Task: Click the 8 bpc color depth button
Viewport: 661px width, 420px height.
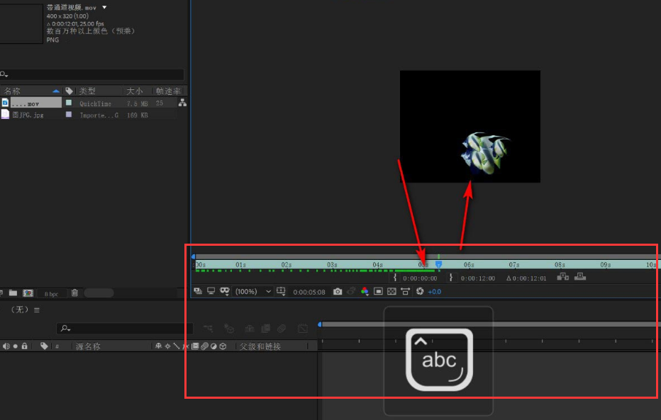Action: (x=52, y=293)
